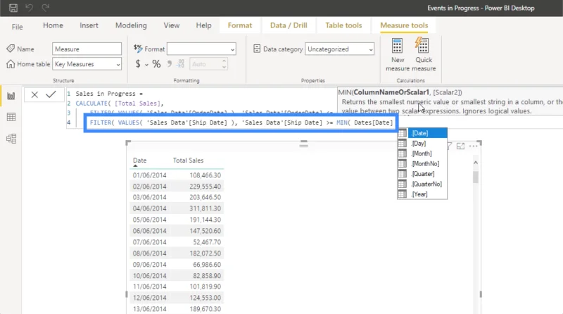Open the Table tools tab
Viewport: 563px width, 314px height.
tap(343, 25)
